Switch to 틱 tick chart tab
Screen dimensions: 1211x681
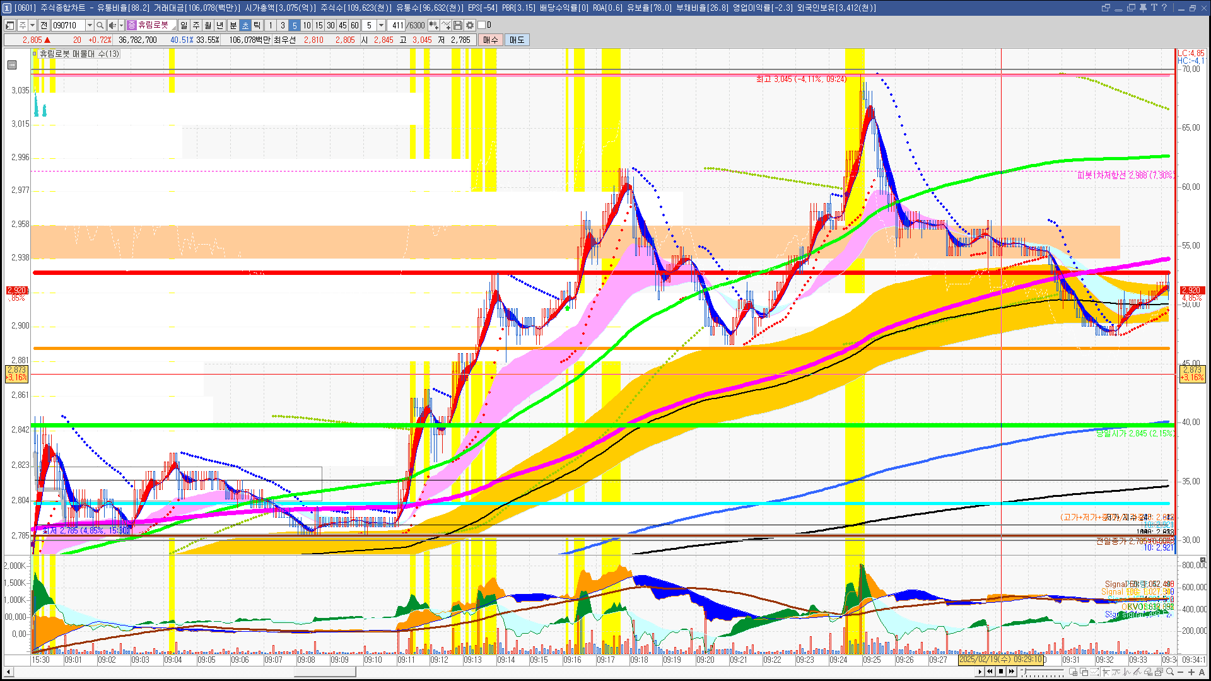[257, 25]
